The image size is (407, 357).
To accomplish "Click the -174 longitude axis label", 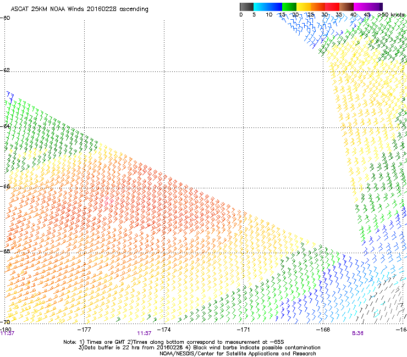I will (164, 330).
